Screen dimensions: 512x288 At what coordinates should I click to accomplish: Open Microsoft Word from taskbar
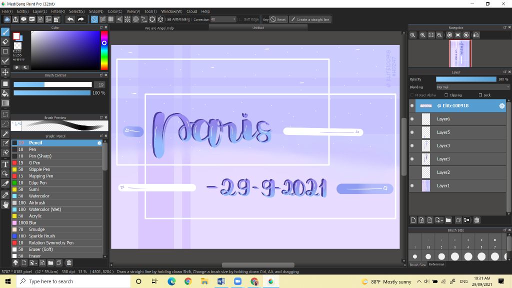coord(221,281)
